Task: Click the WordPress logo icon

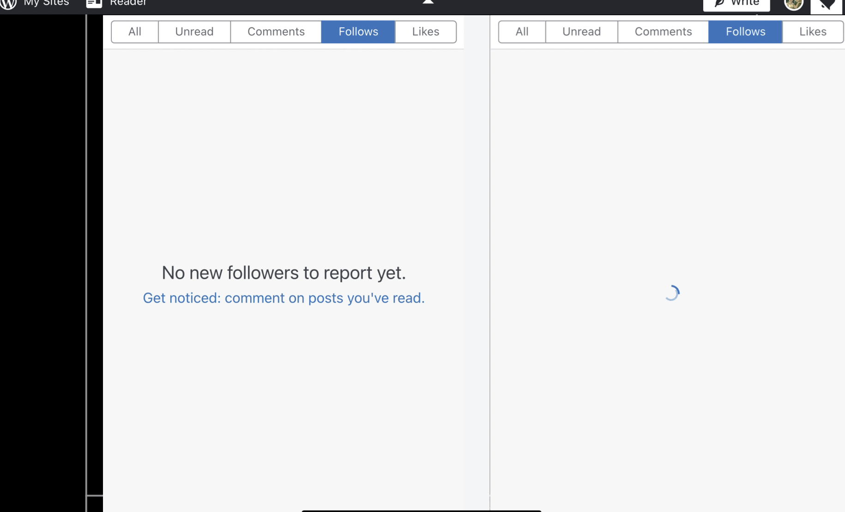Action: click(8, 3)
